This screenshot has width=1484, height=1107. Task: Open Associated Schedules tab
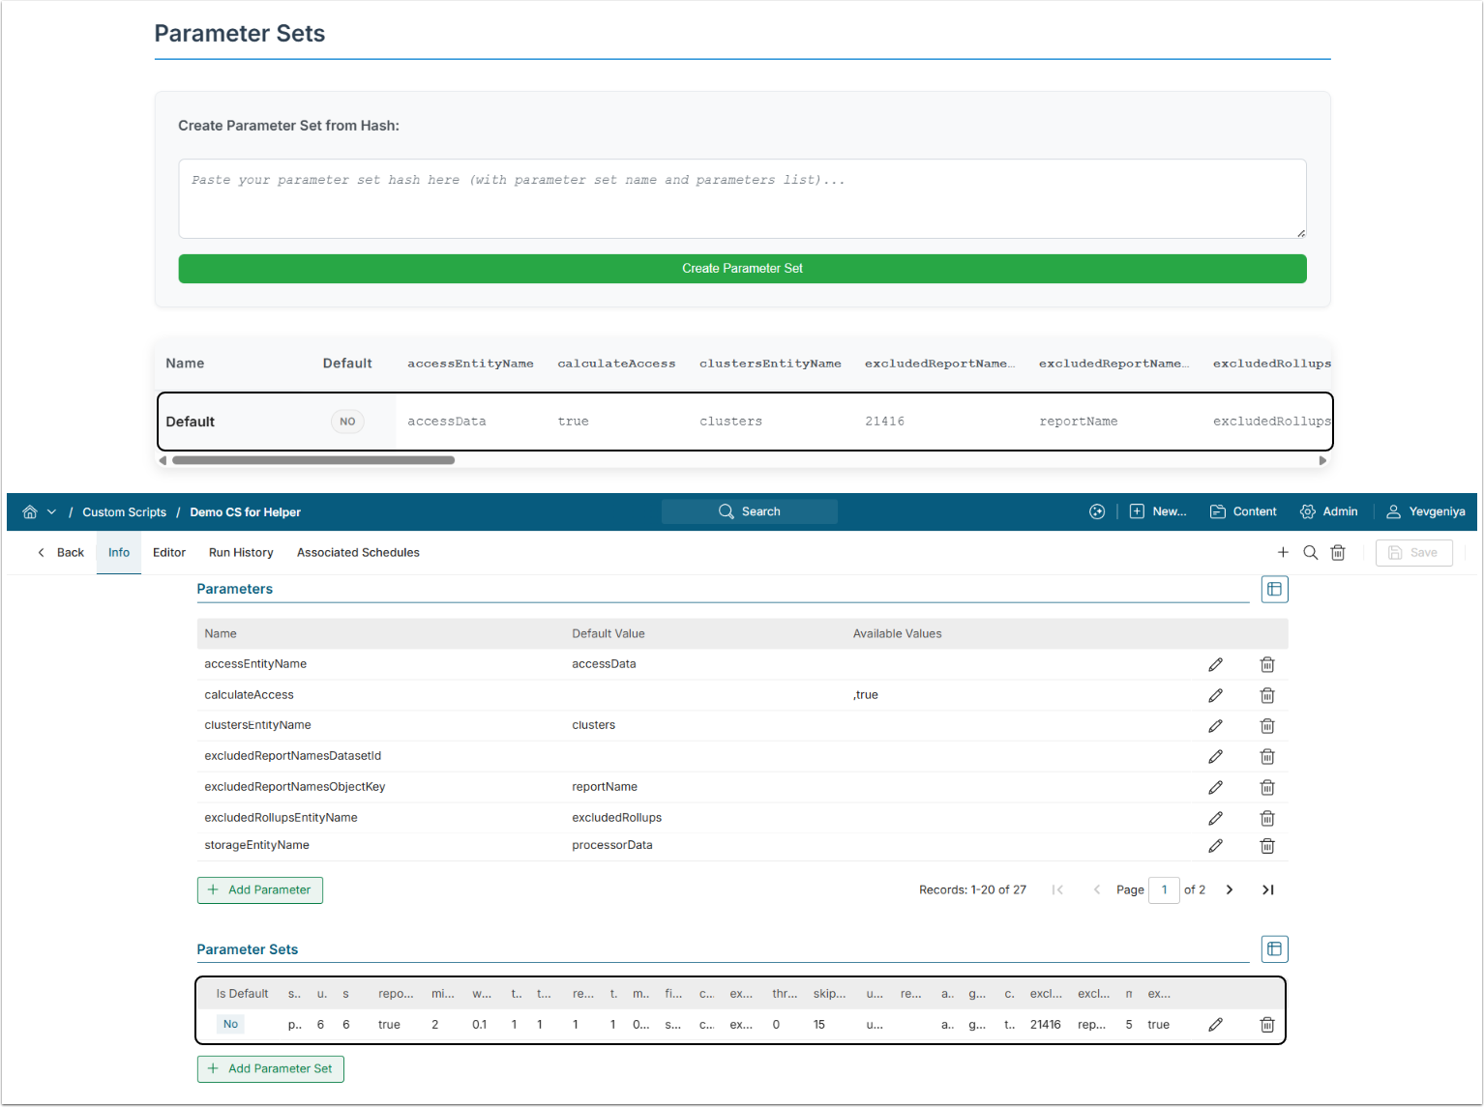click(358, 553)
